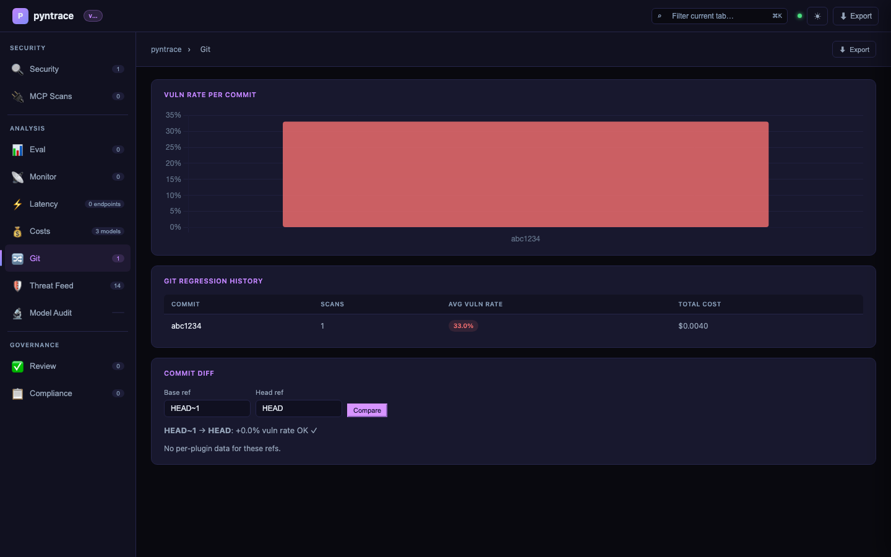Click the green connection status dot
891x557 pixels.
click(799, 16)
